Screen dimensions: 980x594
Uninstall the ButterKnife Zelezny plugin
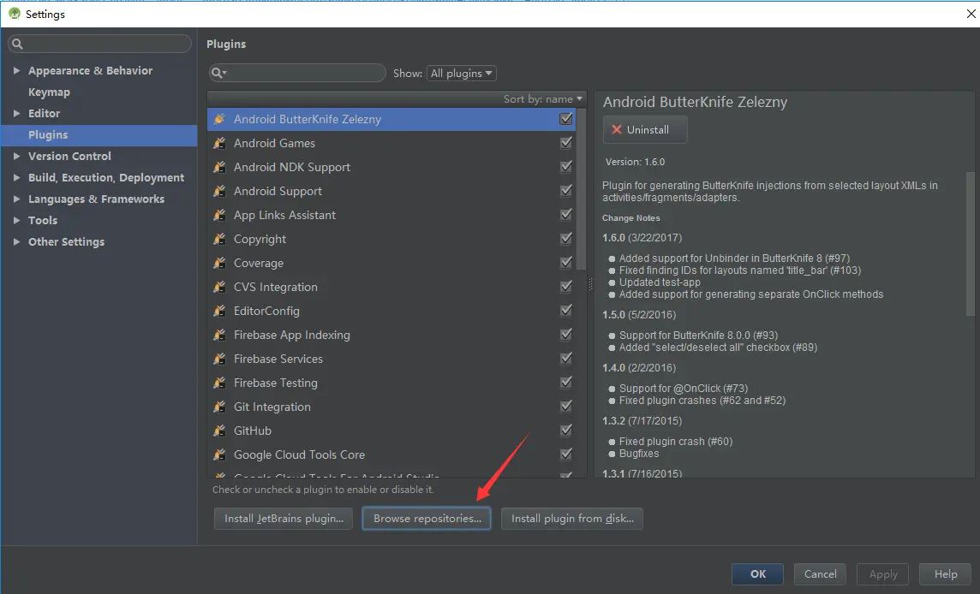point(645,129)
